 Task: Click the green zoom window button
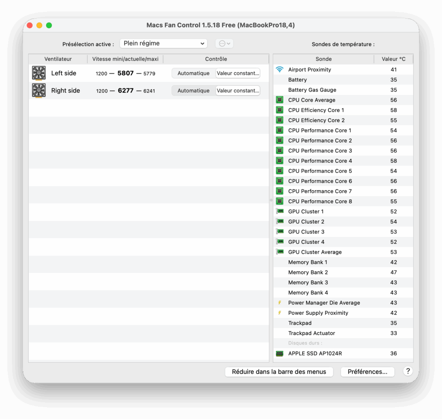(x=49, y=25)
